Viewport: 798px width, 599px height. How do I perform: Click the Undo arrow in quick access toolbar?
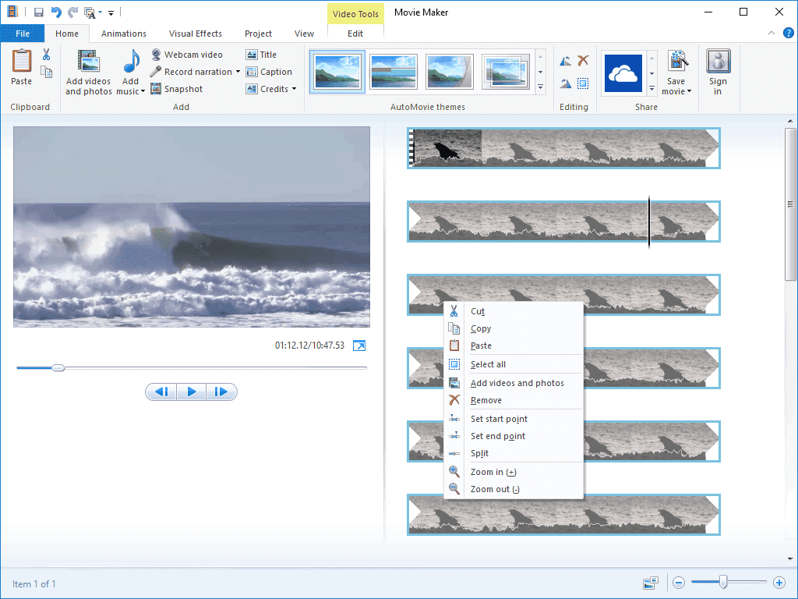point(56,12)
